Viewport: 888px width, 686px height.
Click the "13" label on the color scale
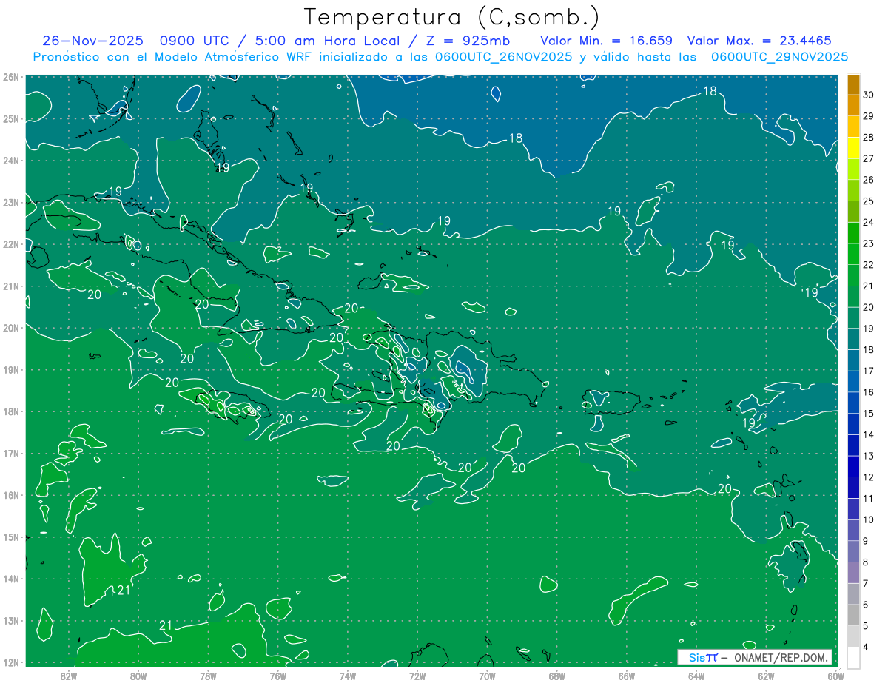coord(869,456)
